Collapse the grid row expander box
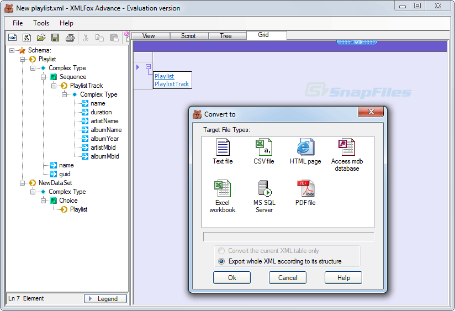The image size is (455, 311). [149, 67]
